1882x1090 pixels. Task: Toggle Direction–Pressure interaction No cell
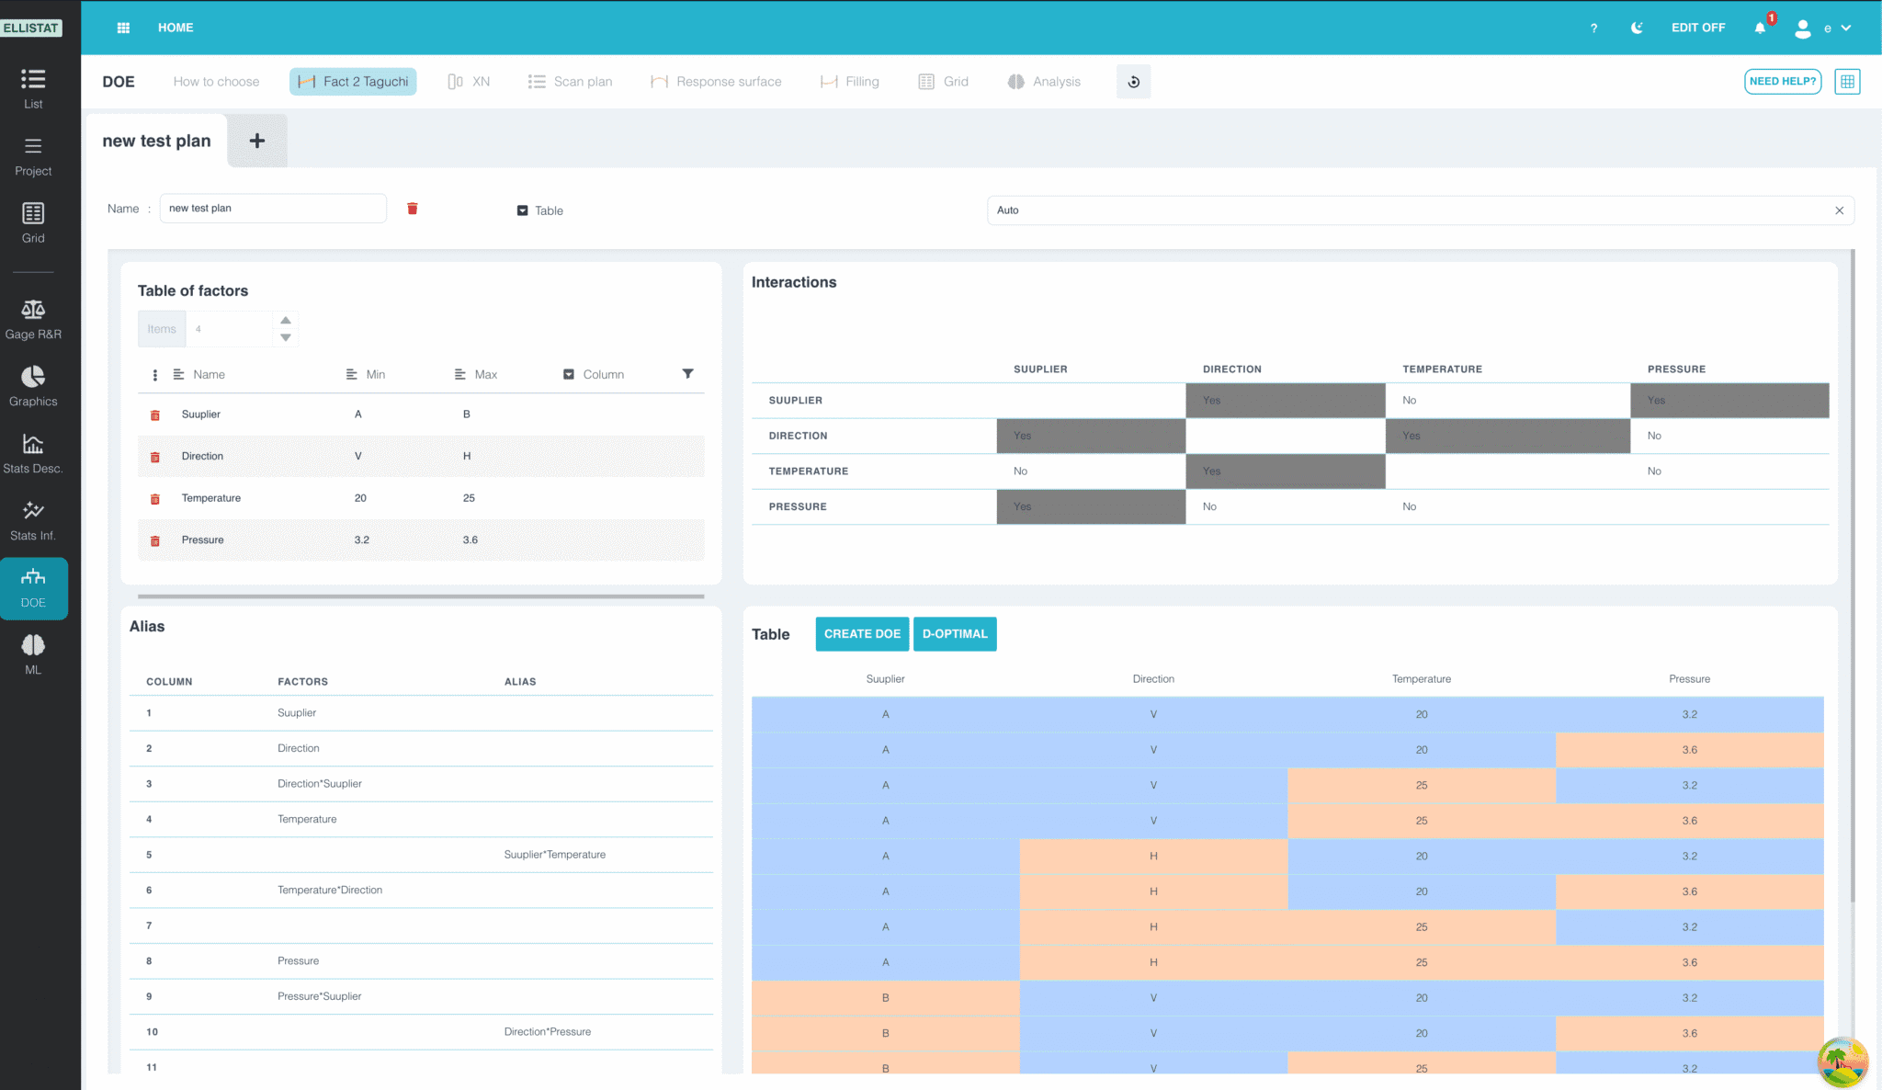1729,436
